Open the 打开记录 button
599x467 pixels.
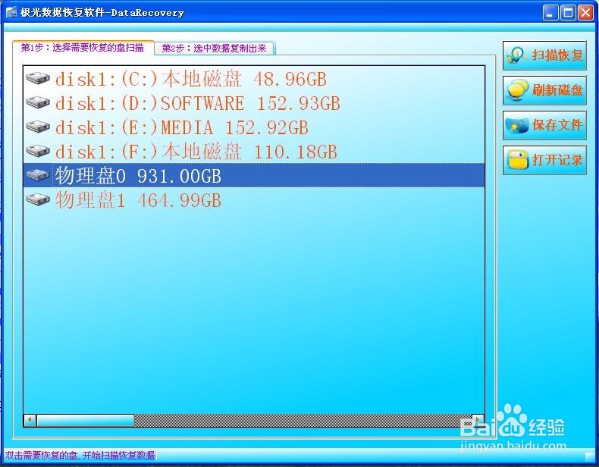point(544,160)
